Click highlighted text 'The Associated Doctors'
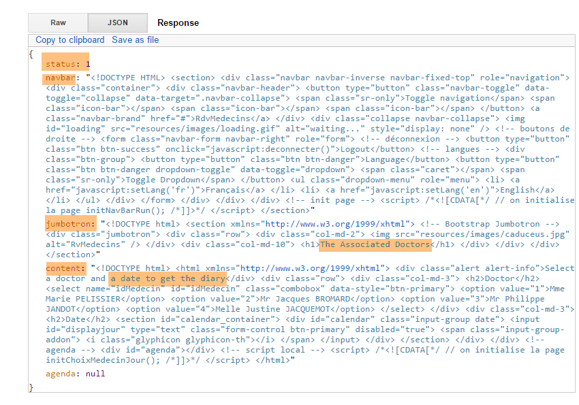This screenshot has width=579, height=405. point(375,244)
